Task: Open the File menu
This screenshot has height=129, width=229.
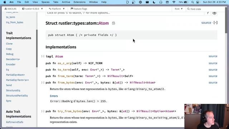Action: (19, 2)
